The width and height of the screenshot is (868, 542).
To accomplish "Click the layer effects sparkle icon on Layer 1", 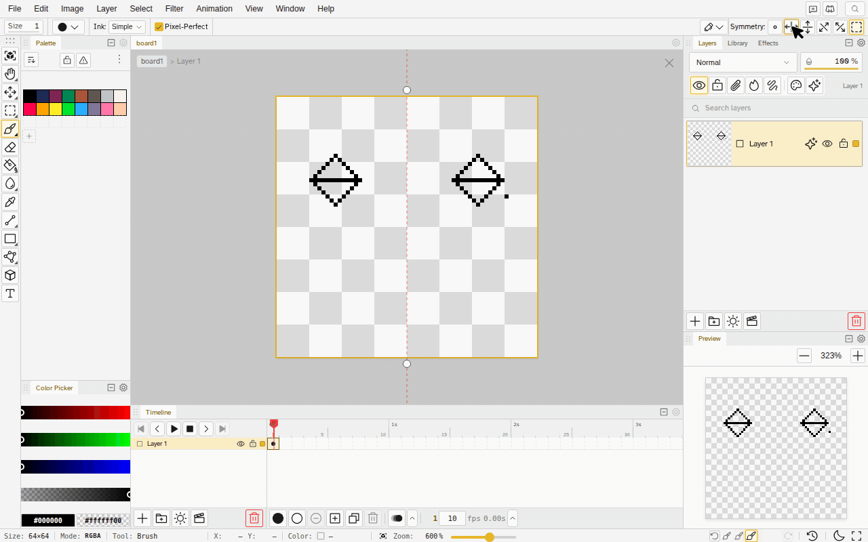I will (x=810, y=144).
